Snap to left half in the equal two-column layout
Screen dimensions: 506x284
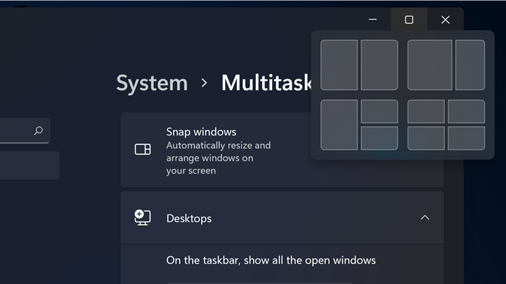click(x=339, y=65)
